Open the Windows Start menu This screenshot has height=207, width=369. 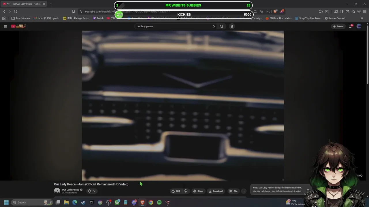(6, 202)
